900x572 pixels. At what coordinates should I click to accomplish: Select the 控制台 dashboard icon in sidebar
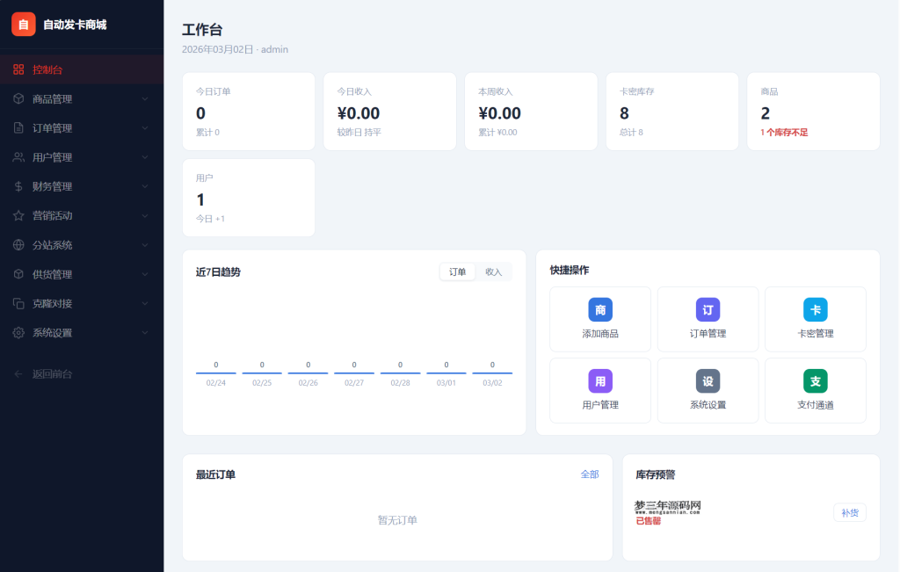click(x=20, y=69)
